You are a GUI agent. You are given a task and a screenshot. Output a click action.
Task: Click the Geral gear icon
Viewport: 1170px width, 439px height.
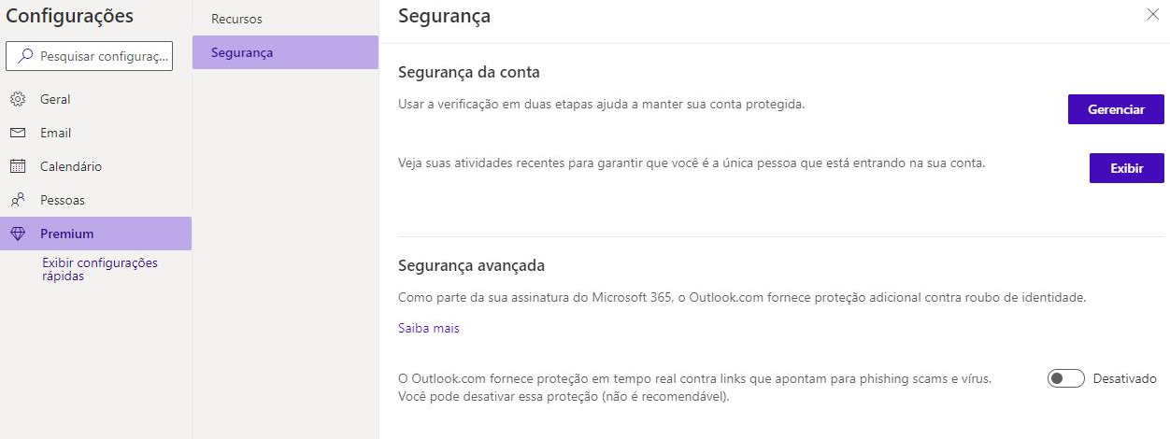point(18,99)
